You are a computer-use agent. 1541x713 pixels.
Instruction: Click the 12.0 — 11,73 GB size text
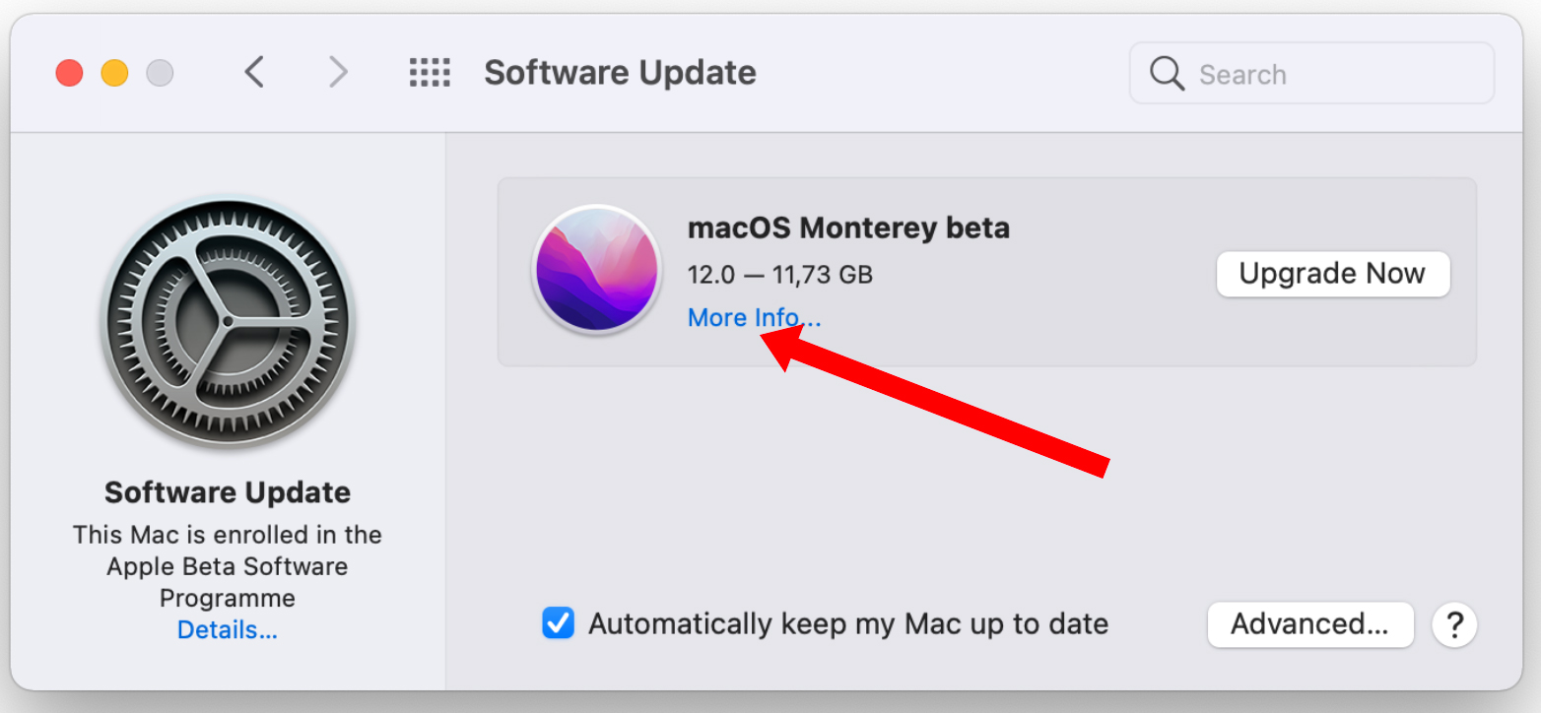(779, 274)
